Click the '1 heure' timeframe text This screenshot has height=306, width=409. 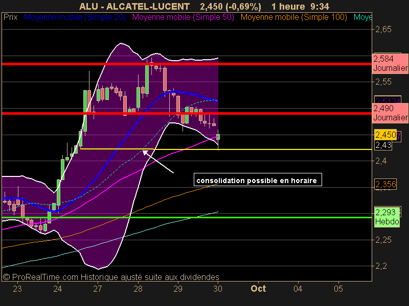tap(288, 7)
